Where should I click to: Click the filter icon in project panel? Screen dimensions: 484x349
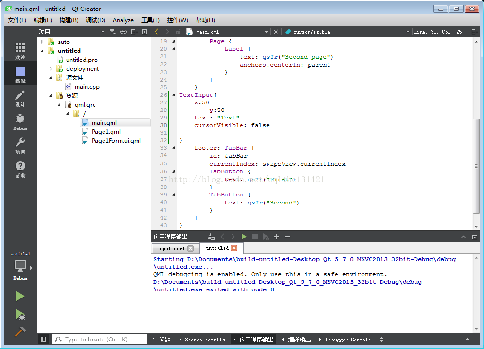112,32
